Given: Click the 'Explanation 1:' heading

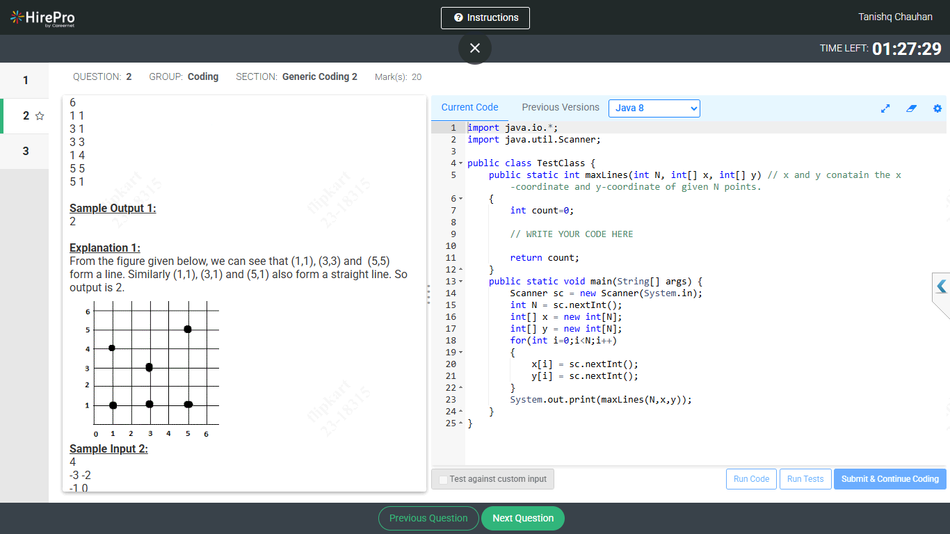Looking at the screenshot, I should (105, 248).
